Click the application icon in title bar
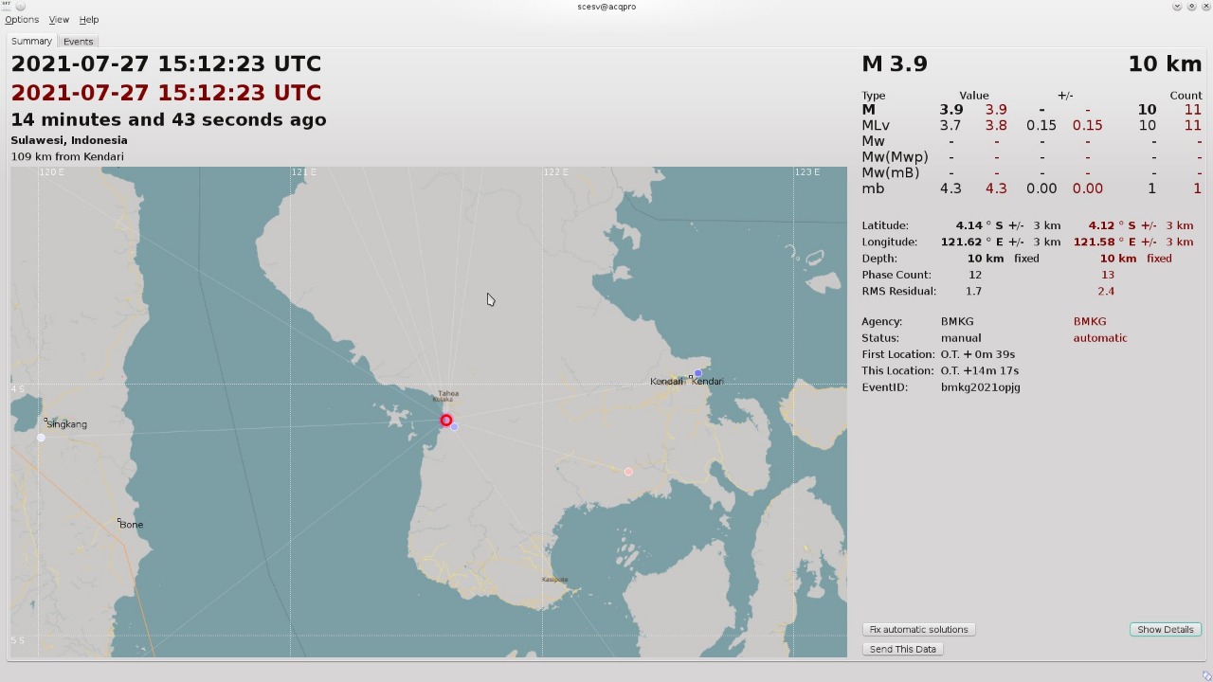Screen dimensions: 1213x682 tap(6, 7)
